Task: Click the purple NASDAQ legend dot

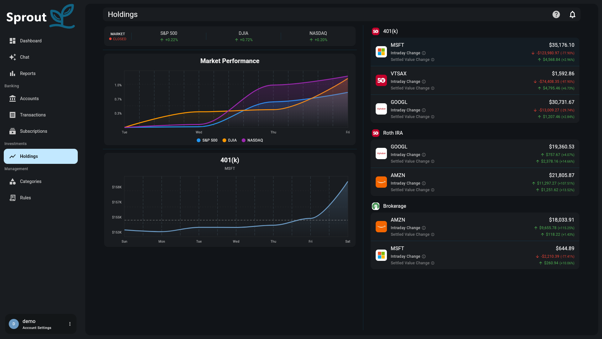Action: [x=244, y=140]
